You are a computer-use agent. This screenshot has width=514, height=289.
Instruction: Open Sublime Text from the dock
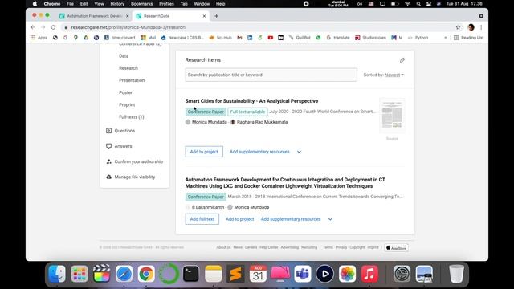(235, 274)
